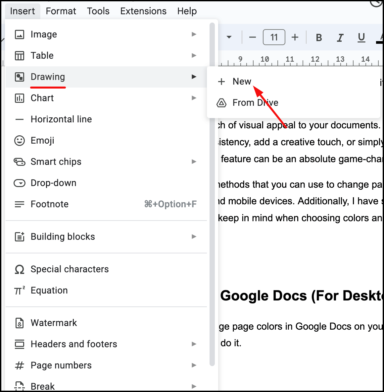Click the Emoji smiley icon
The image size is (384, 392).
pyautogui.click(x=20, y=141)
